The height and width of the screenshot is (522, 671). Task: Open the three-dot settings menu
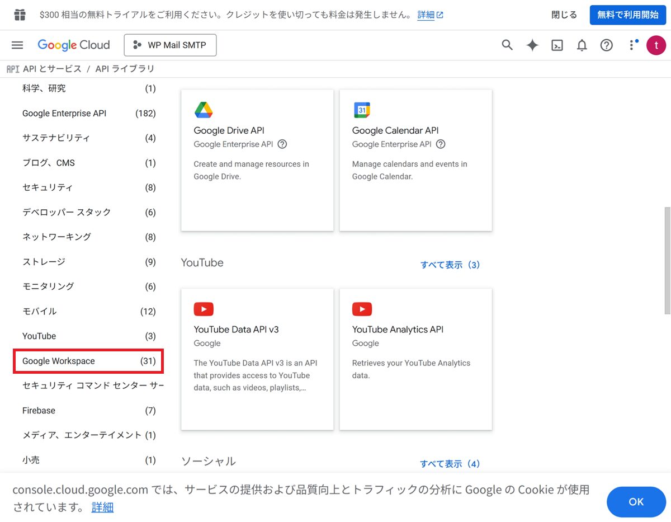click(632, 45)
